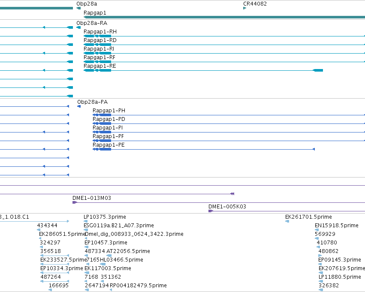Select the DME1-005K03 BAC label
Viewport: 365px width, 292px height.
pos(227,207)
